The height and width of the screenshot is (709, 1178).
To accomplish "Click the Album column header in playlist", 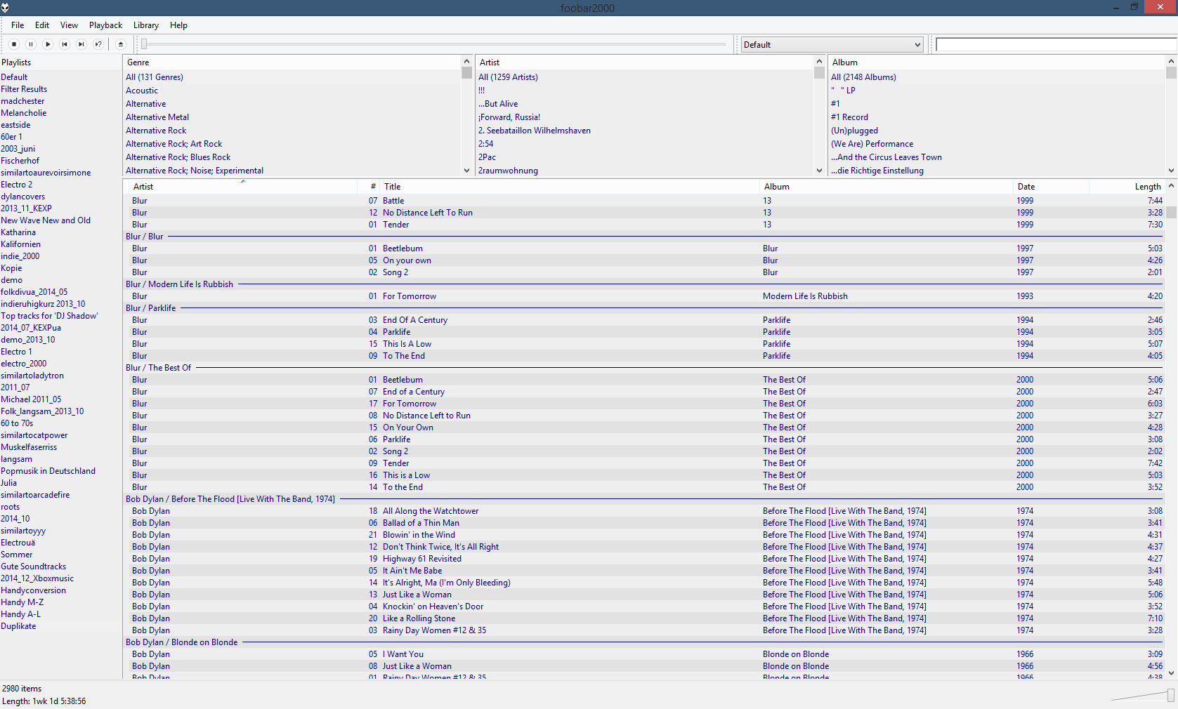I will (886, 187).
